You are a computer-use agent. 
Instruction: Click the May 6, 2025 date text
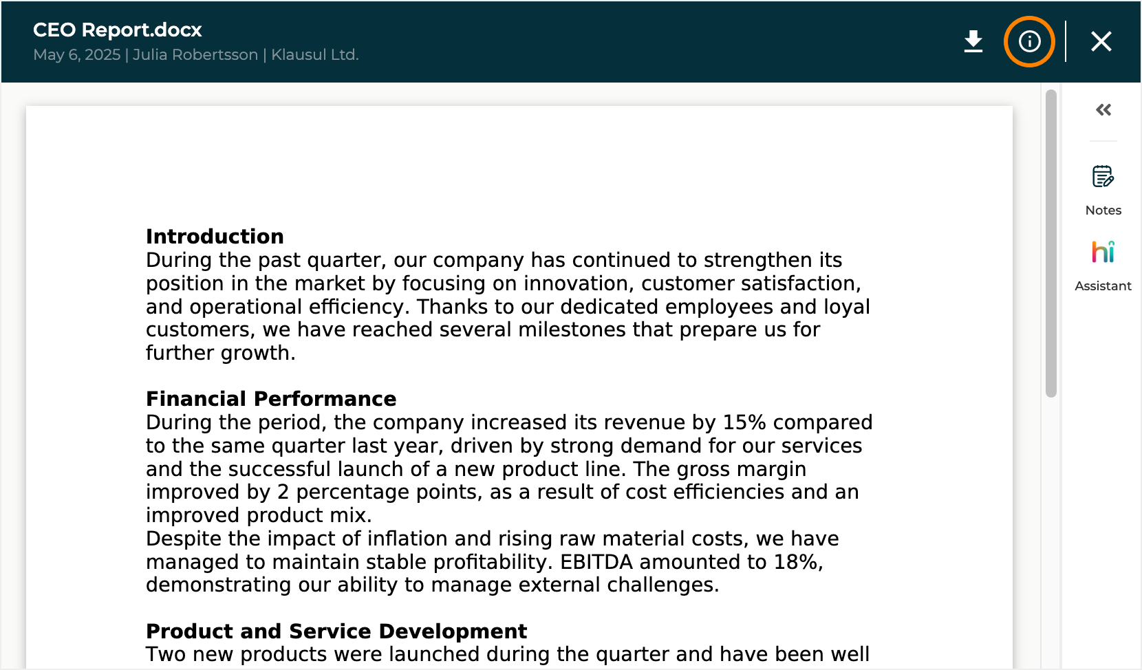coord(77,55)
